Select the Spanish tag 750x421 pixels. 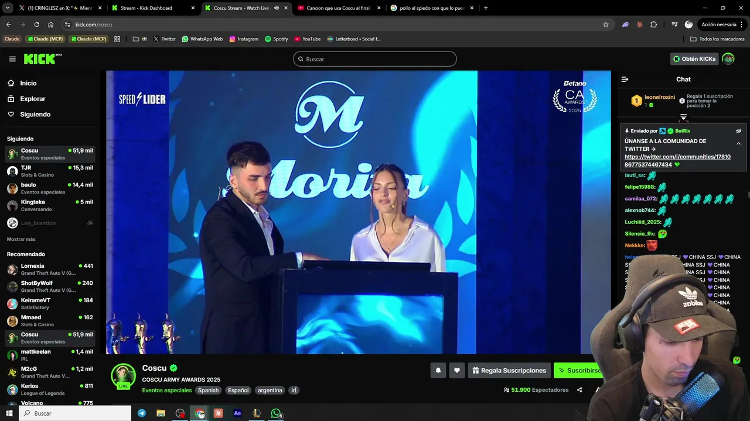click(208, 390)
